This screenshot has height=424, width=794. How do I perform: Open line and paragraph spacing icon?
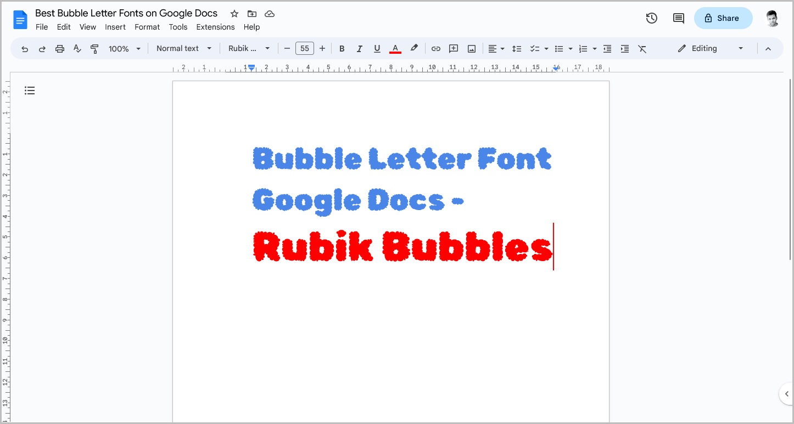pos(517,49)
